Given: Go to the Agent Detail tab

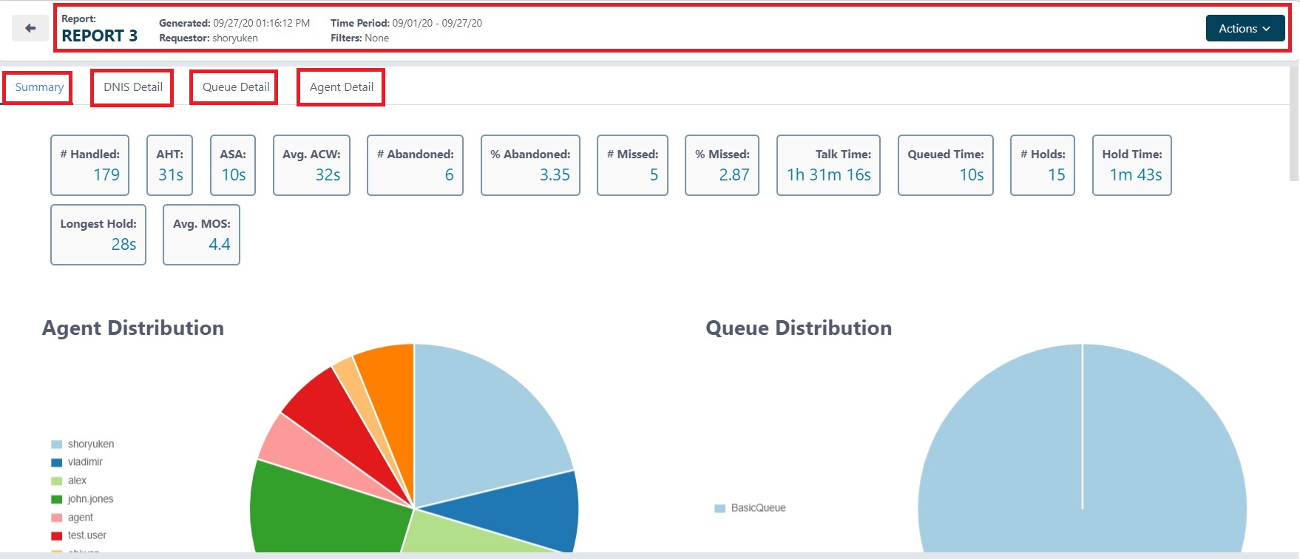Looking at the screenshot, I should 342,87.
